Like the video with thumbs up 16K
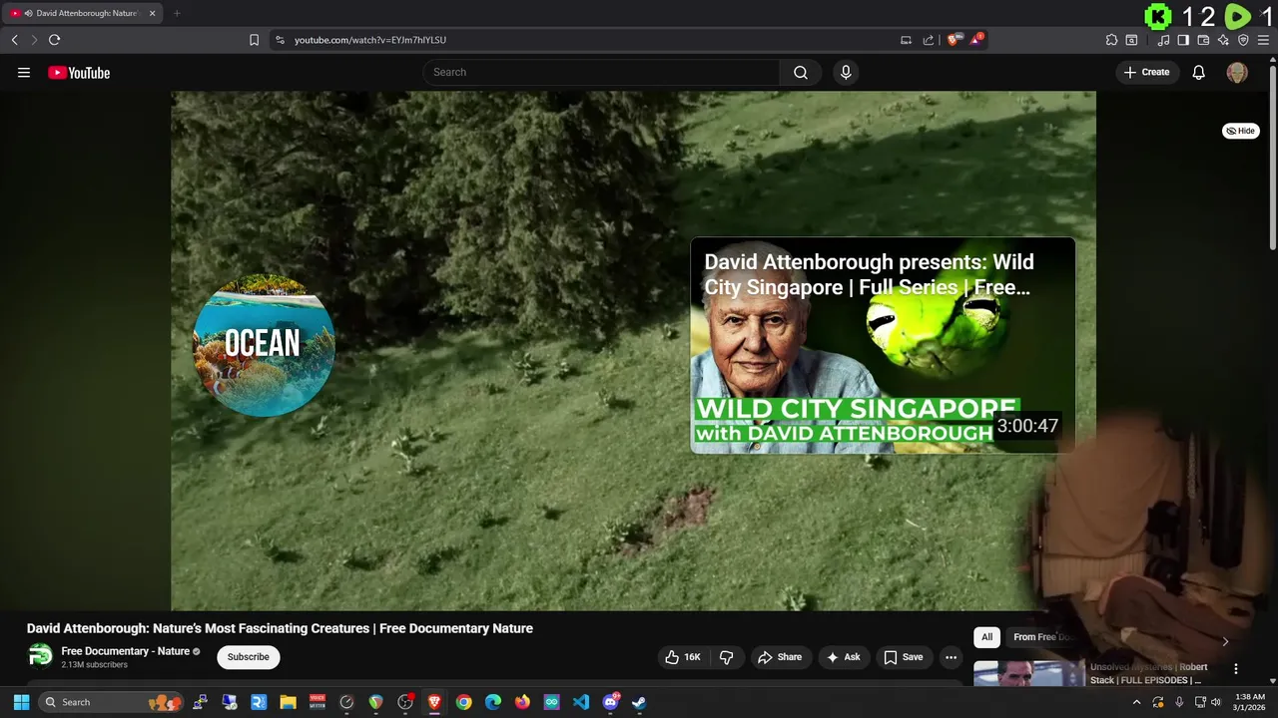The height and width of the screenshot is (718, 1278). (x=684, y=657)
